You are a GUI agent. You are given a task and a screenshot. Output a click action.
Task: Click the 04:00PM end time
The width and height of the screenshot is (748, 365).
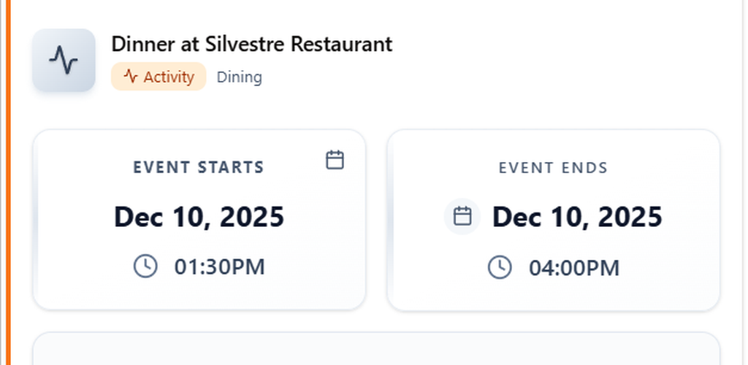click(574, 268)
